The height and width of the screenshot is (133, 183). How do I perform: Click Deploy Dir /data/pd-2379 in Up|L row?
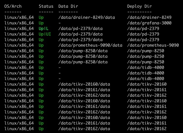[x=143, y=28]
